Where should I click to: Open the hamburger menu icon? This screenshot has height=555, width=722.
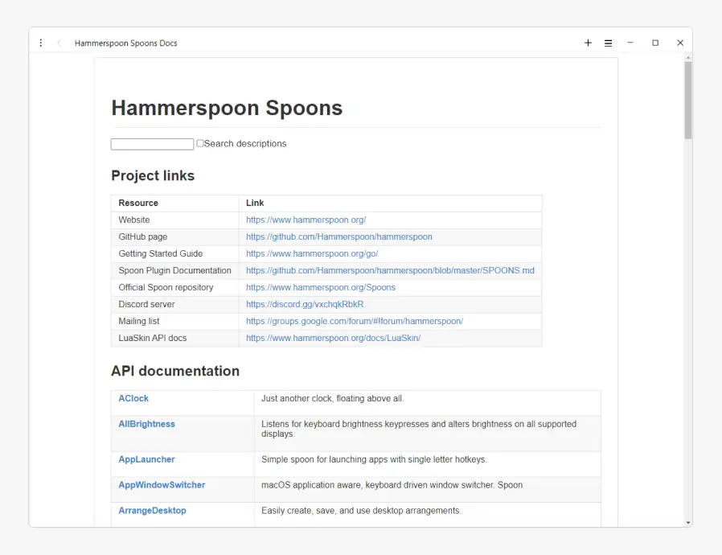609,43
